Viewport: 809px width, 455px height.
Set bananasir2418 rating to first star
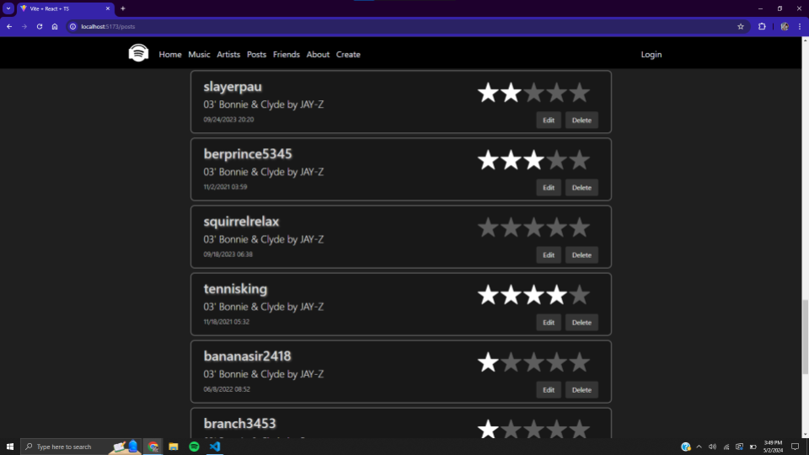pos(488,362)
